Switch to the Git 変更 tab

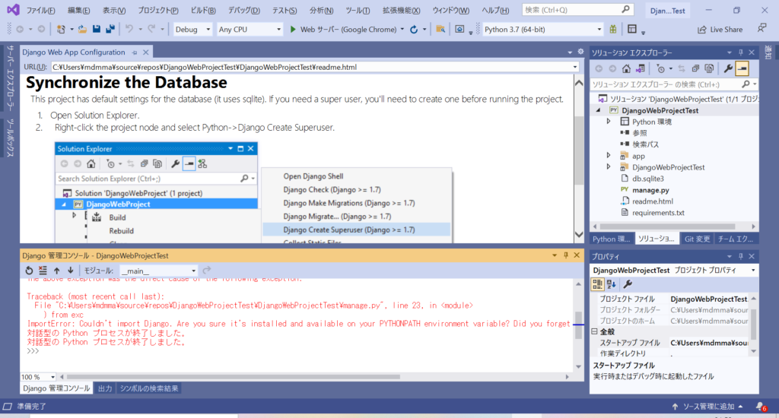point(697,239)
